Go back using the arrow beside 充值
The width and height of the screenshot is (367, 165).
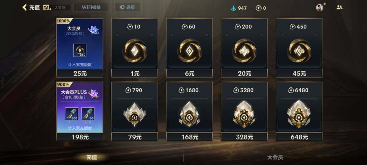click(x=25, y=7)
